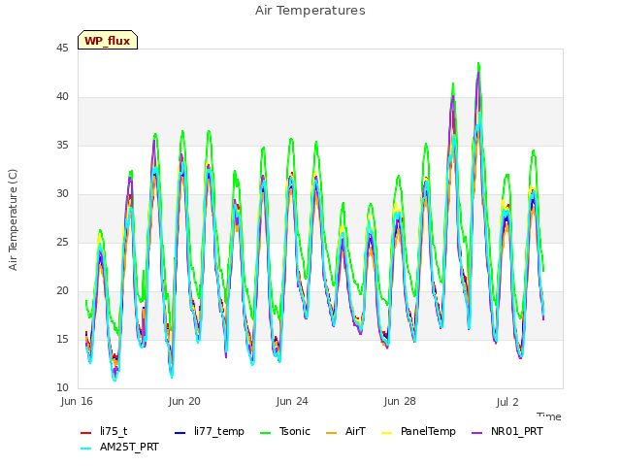Click the WP_flux annotation label

point(108,40)
